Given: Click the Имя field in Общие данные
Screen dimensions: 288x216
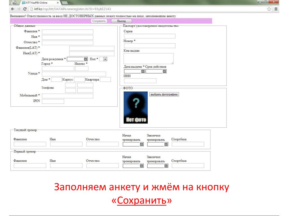Looking at the screenshot, I should pos(67,37).
